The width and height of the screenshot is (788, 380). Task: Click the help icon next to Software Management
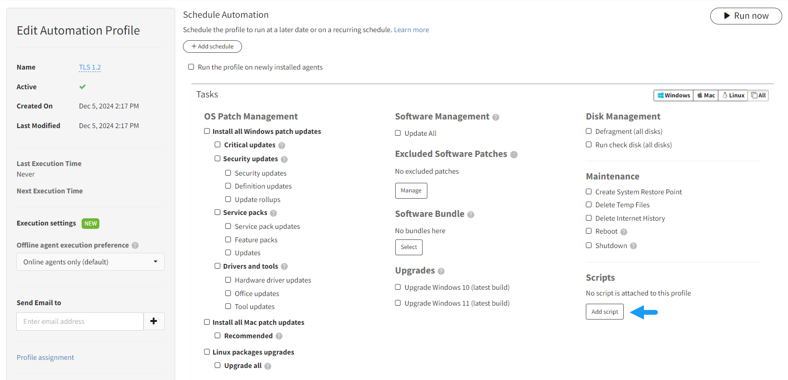click(x=496, y=117)
